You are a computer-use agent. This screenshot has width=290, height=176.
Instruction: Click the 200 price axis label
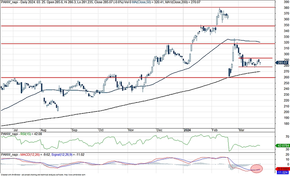pyautogui.click(x=286, y=112)
